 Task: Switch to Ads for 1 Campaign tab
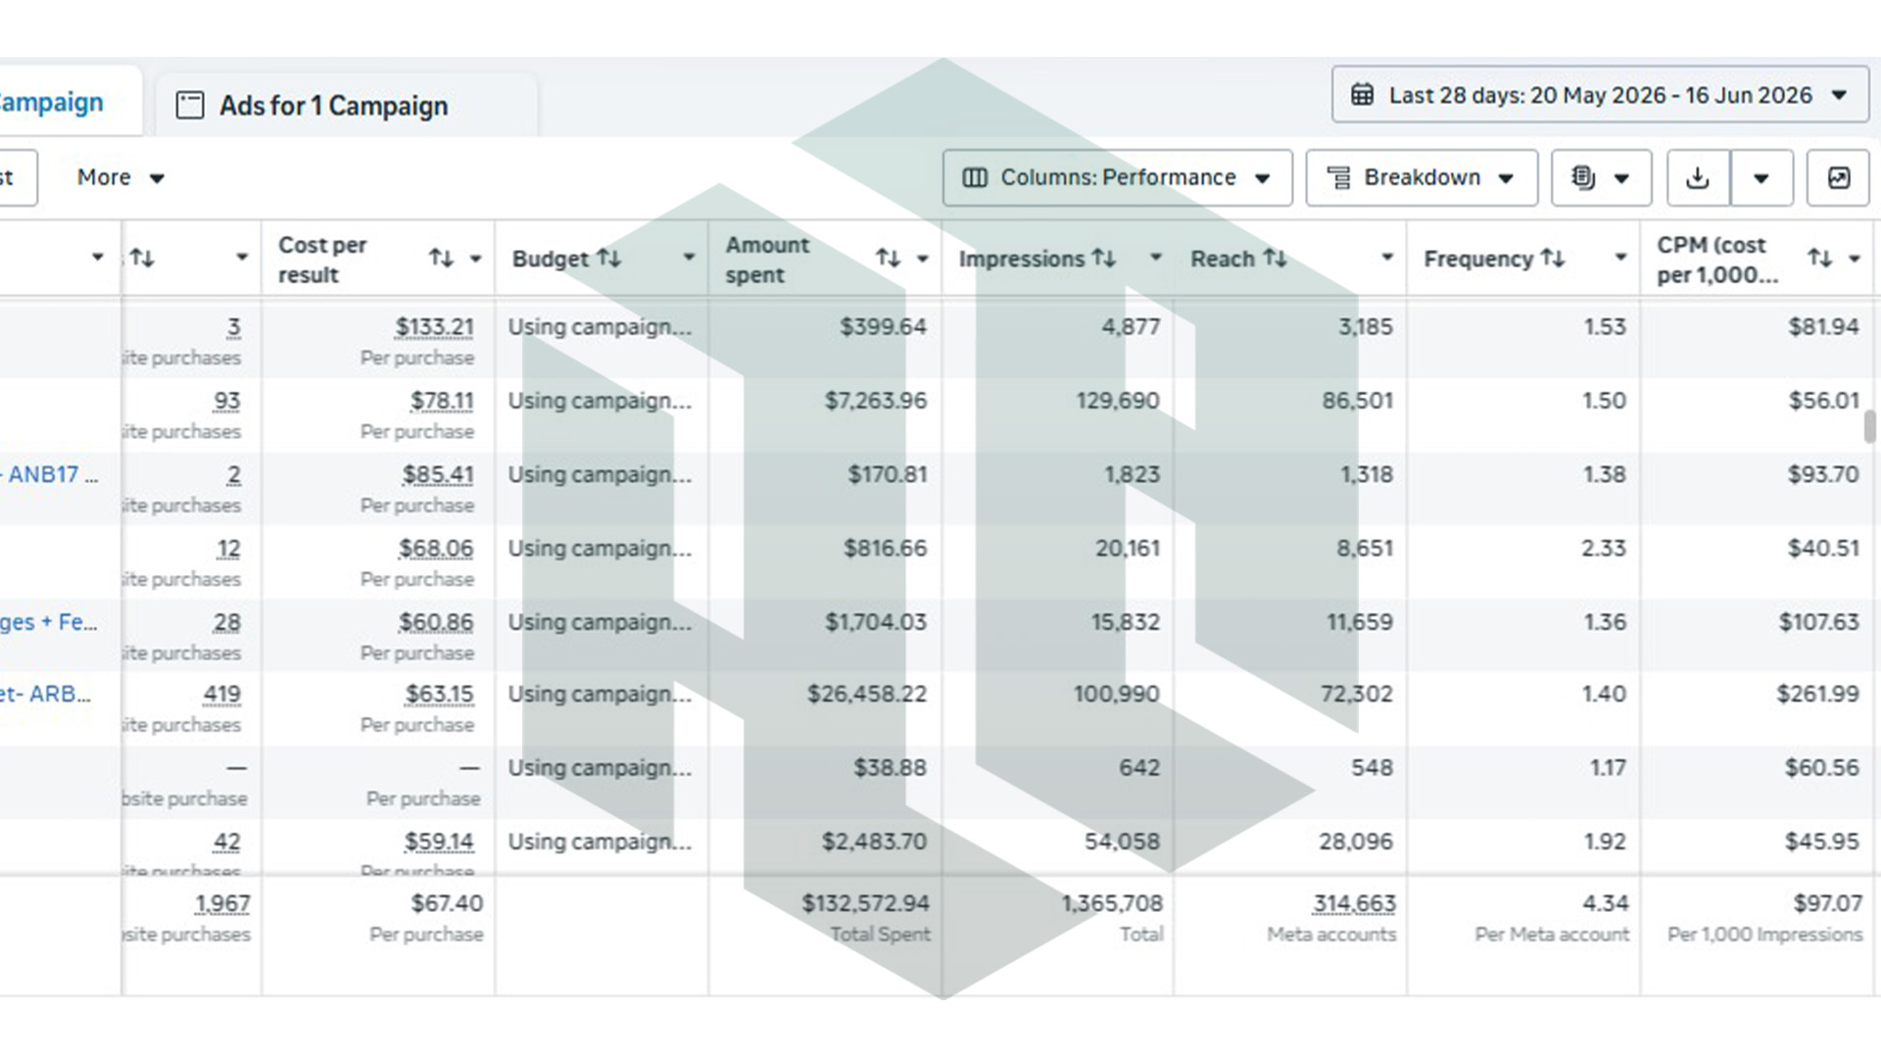pos(313,106)
